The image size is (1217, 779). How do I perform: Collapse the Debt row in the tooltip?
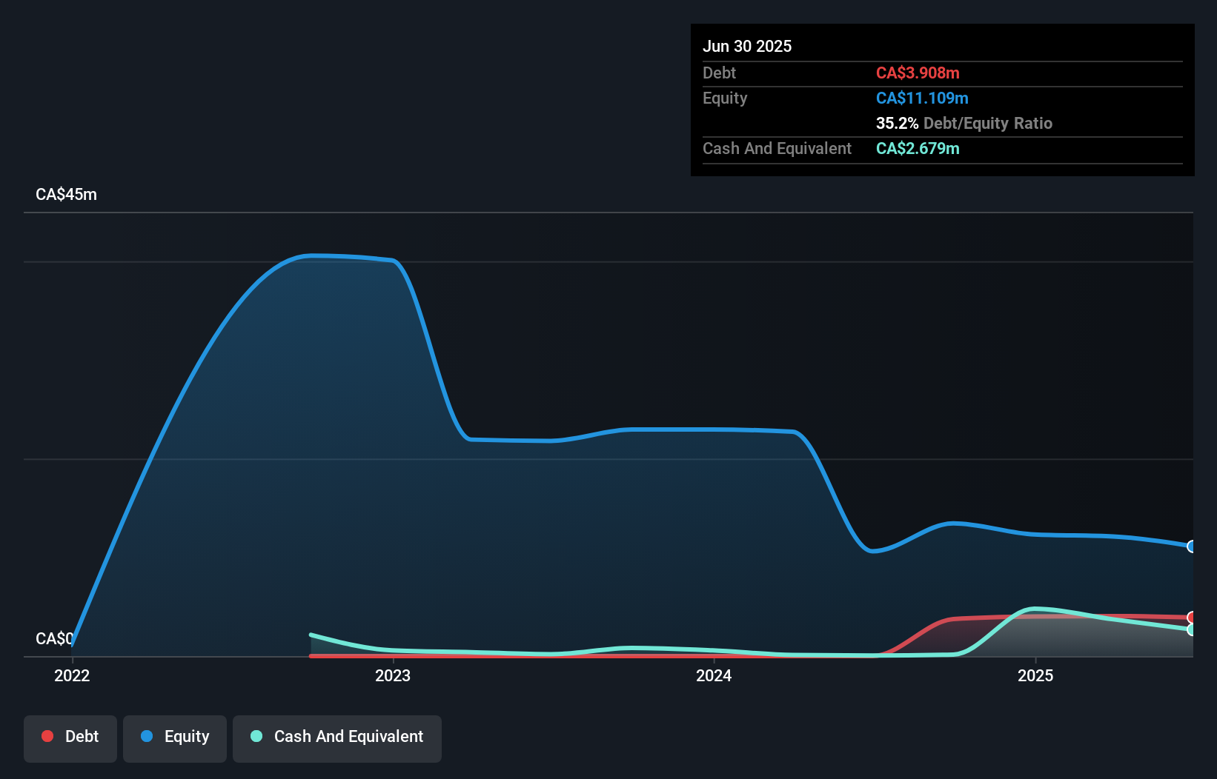pyautogui.click(x=719, y=73)
